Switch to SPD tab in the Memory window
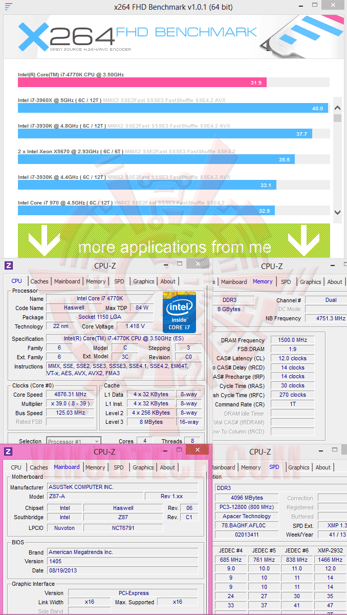This screenshot has height=615, width=347. pyautogui.click(x=286, y=282)
